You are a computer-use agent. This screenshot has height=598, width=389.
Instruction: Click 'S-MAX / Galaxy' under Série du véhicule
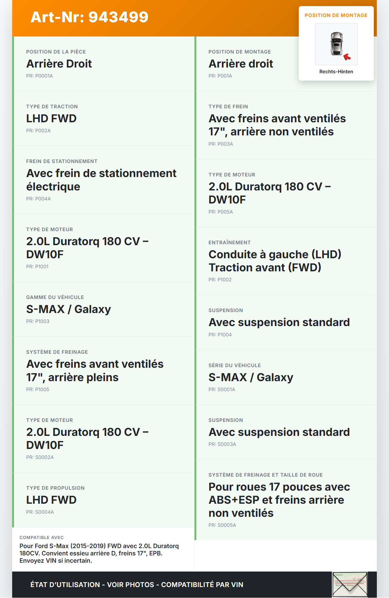pyautogui.click(x=251, y=377)
